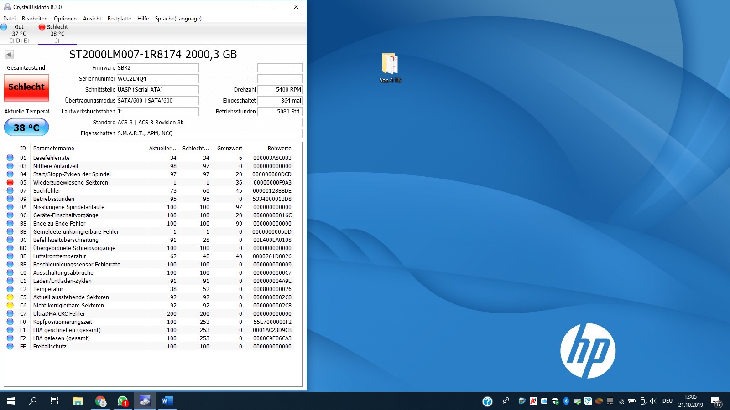The image size is (730, 410).
Task: Open the Optionen menu
Action: point(65,19)
